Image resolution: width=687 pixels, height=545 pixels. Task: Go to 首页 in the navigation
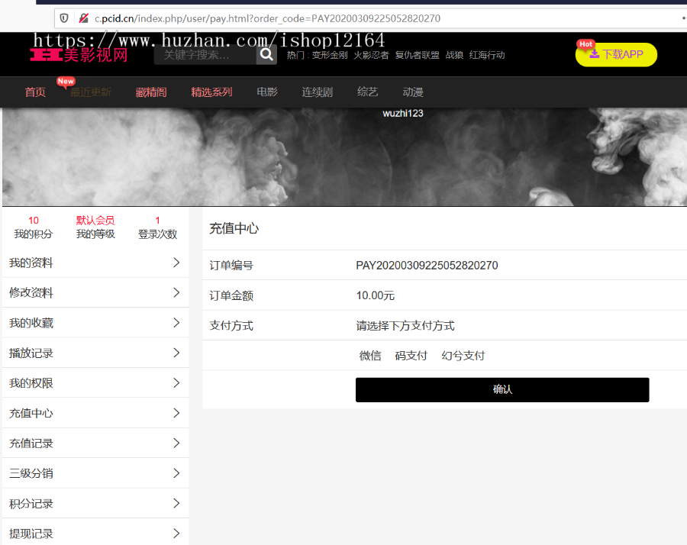35,92
